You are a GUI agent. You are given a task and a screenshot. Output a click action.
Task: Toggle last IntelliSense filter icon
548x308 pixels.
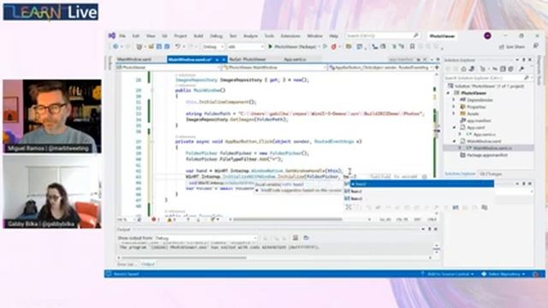[x=485, y=207]
